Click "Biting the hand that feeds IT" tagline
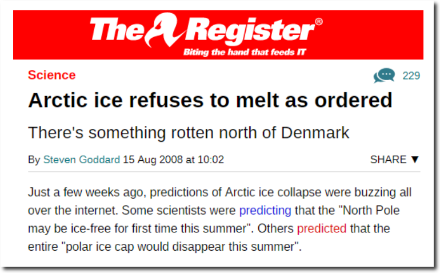 point(245,52)
